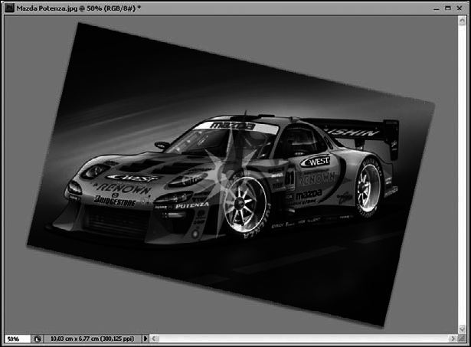Screen dimensions: 471x347
Task: Minimize the Mazda Potenza.jpg document window
Action: pos(437,8)
